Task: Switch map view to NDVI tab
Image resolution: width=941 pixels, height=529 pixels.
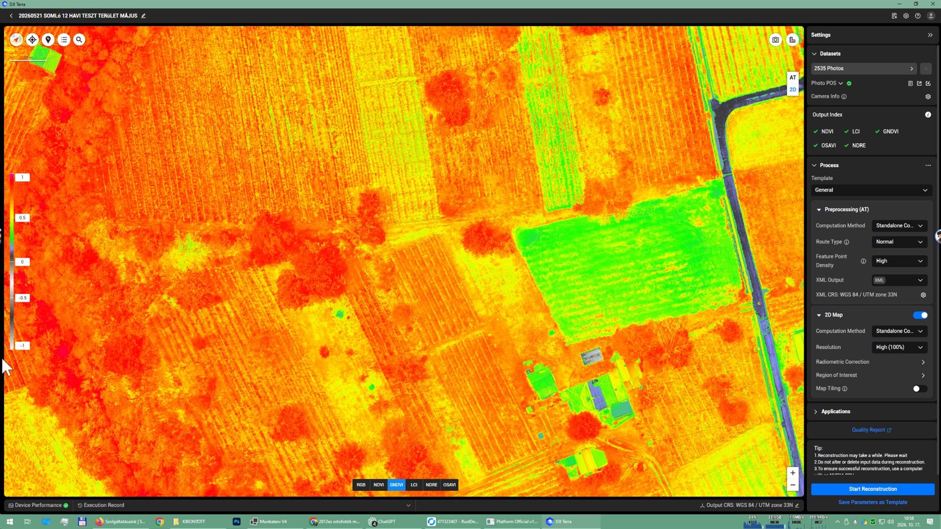Action: 379,485
